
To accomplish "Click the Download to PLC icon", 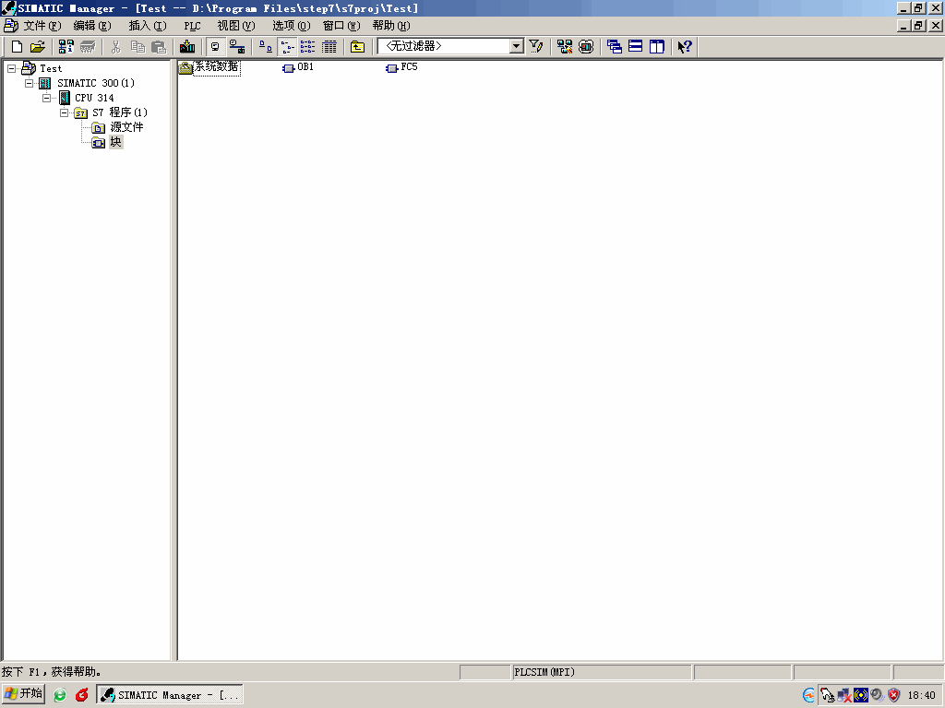I will tap(187, 46).
